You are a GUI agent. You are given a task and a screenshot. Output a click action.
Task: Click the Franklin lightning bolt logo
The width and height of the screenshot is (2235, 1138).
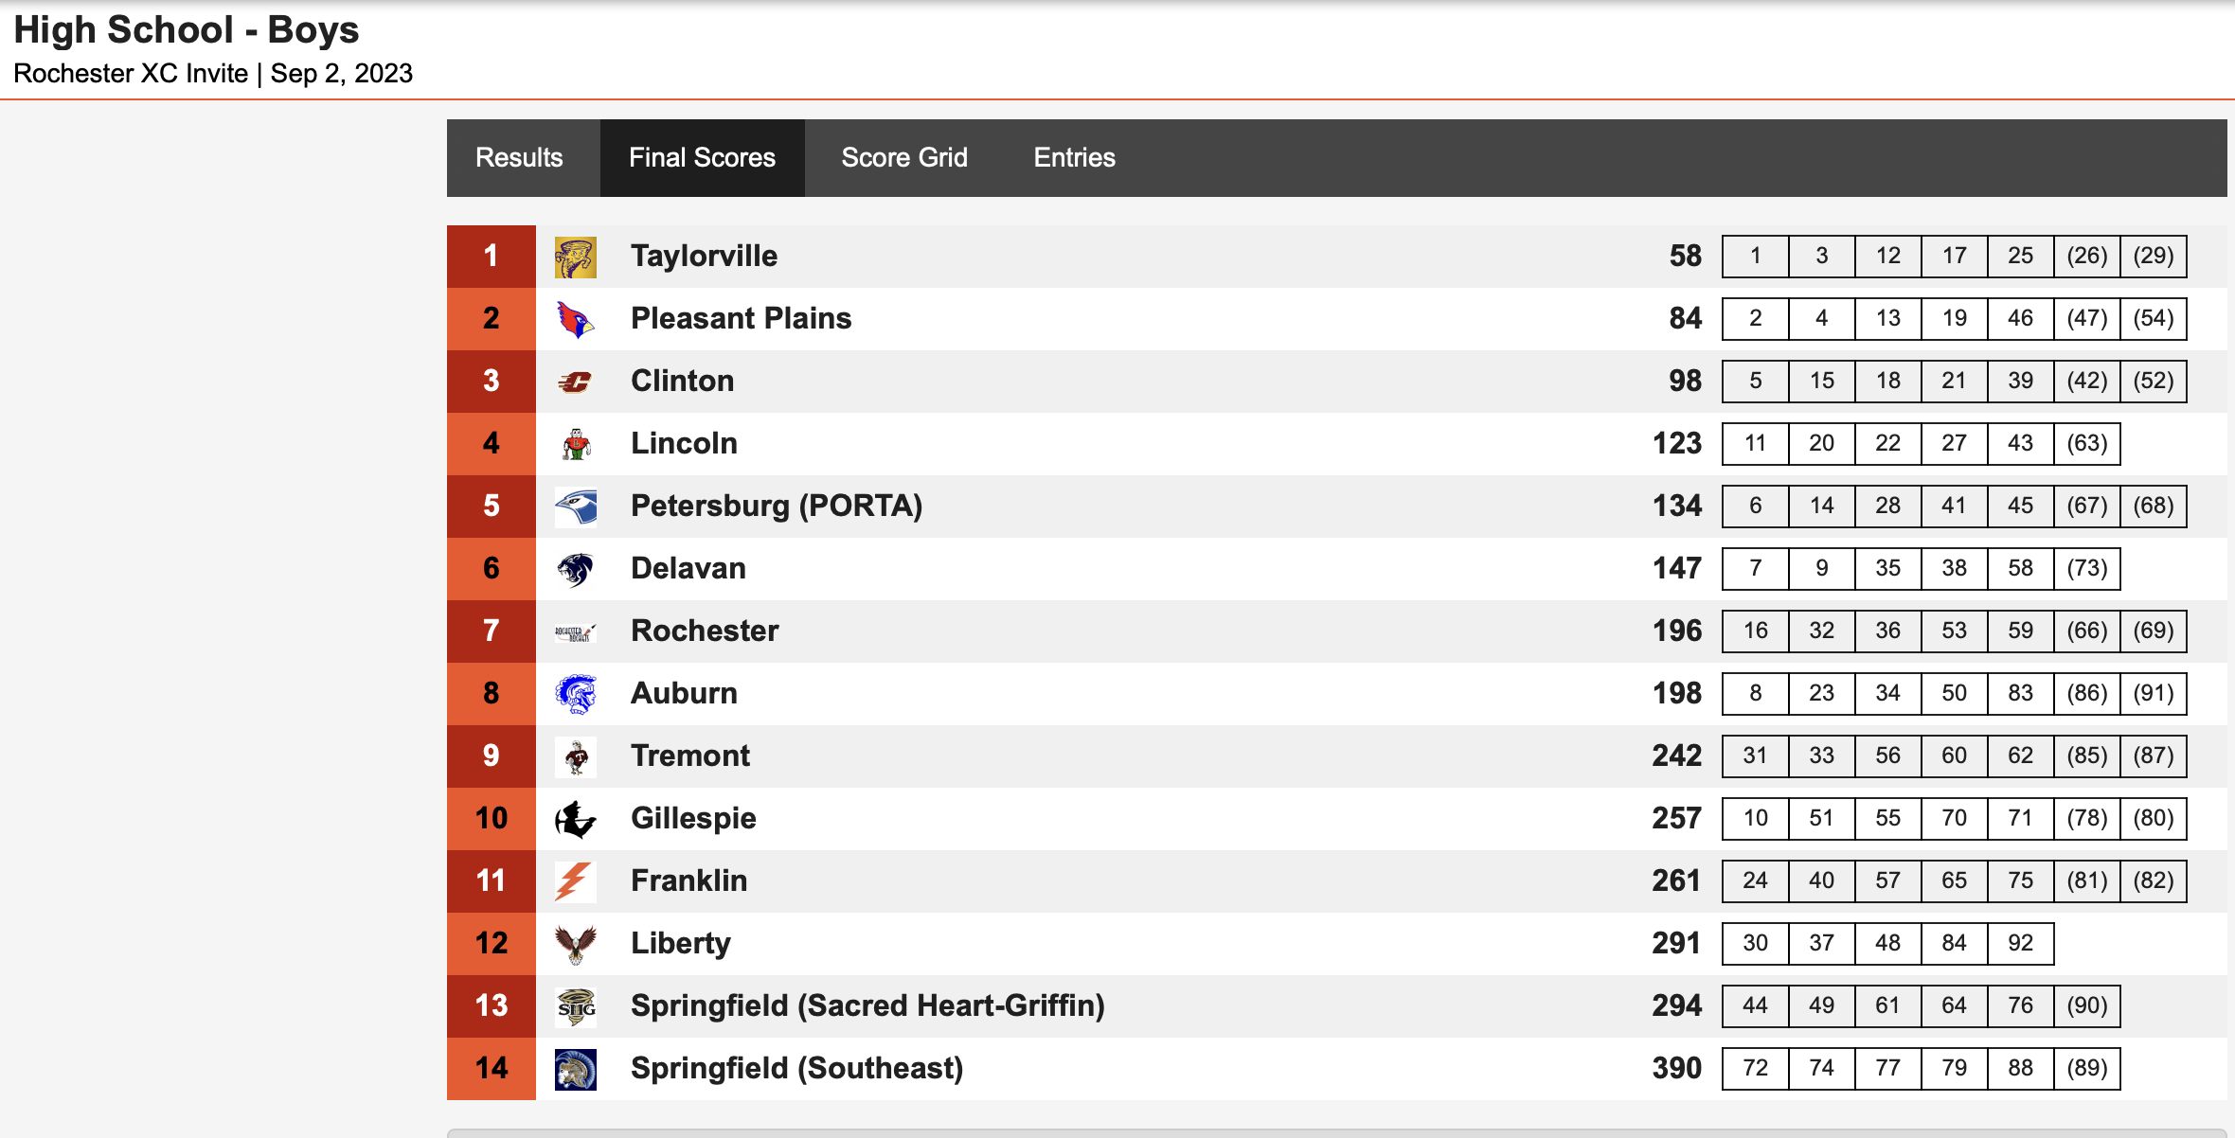(x=575, y=881)
